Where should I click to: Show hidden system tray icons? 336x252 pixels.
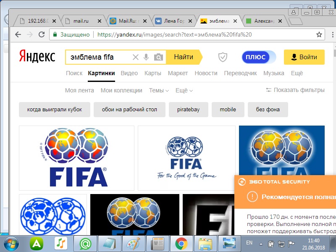[x=261, y=244]
